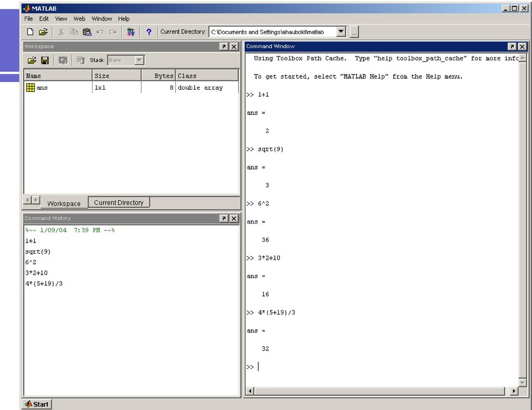The width and height of the screenshot is (532, 410).
Task: Open the Help menu
Action: click(x=124, y=19)
